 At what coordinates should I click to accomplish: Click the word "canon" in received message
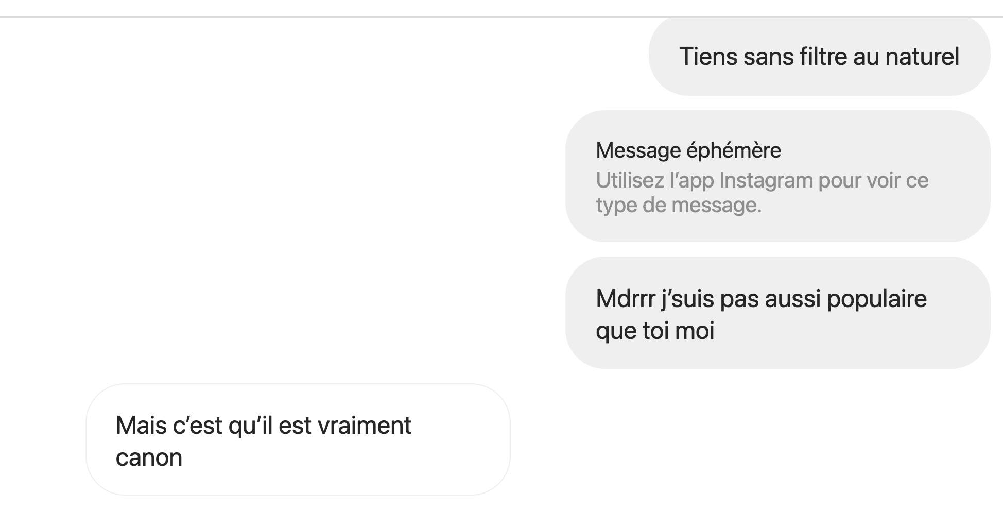coord(149,457)
